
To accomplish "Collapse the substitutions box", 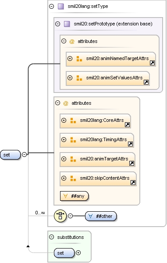I will point(51,237).
